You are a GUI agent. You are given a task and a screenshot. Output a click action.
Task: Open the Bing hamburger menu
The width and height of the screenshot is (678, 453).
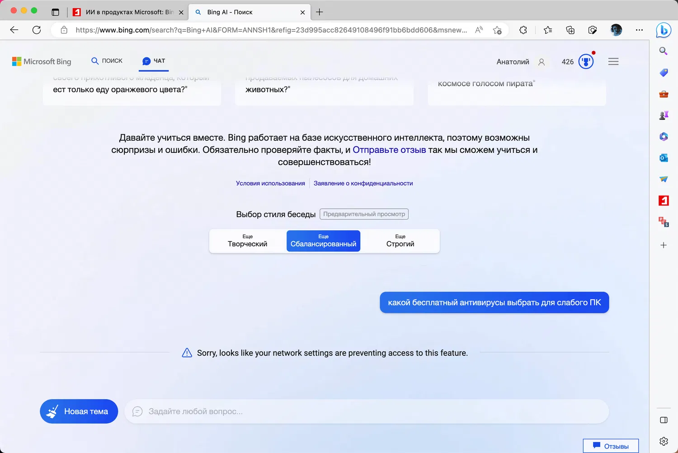coord(613,61)
